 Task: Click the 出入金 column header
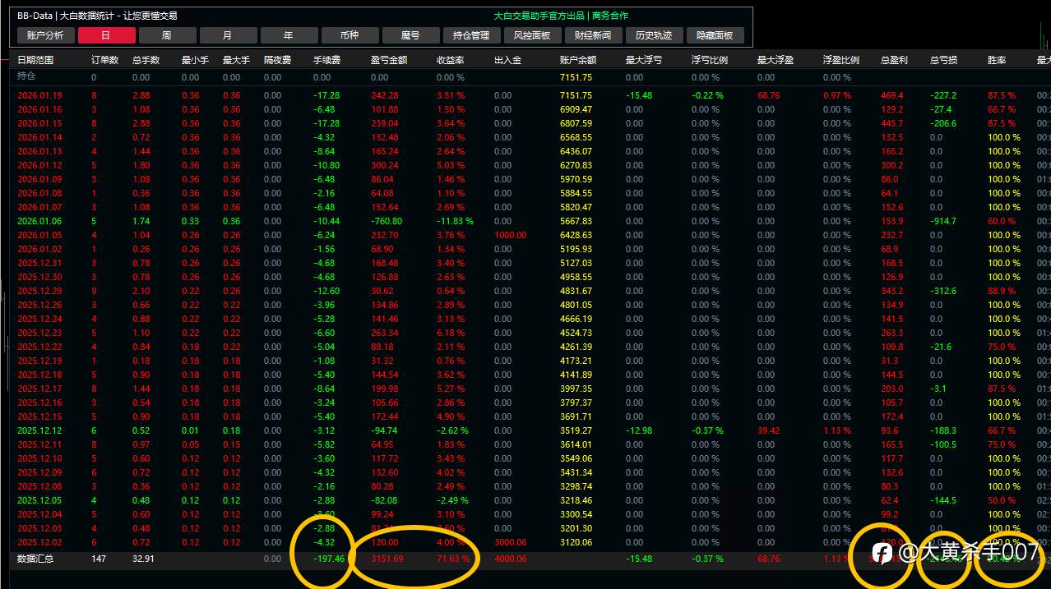pos(507,60)
